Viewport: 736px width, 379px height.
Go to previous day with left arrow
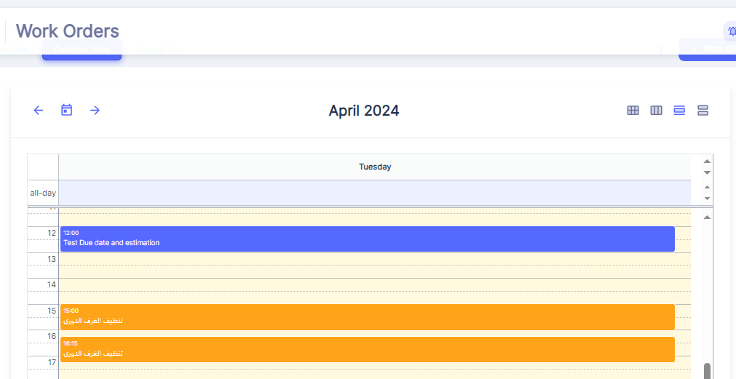click(39, 111)
